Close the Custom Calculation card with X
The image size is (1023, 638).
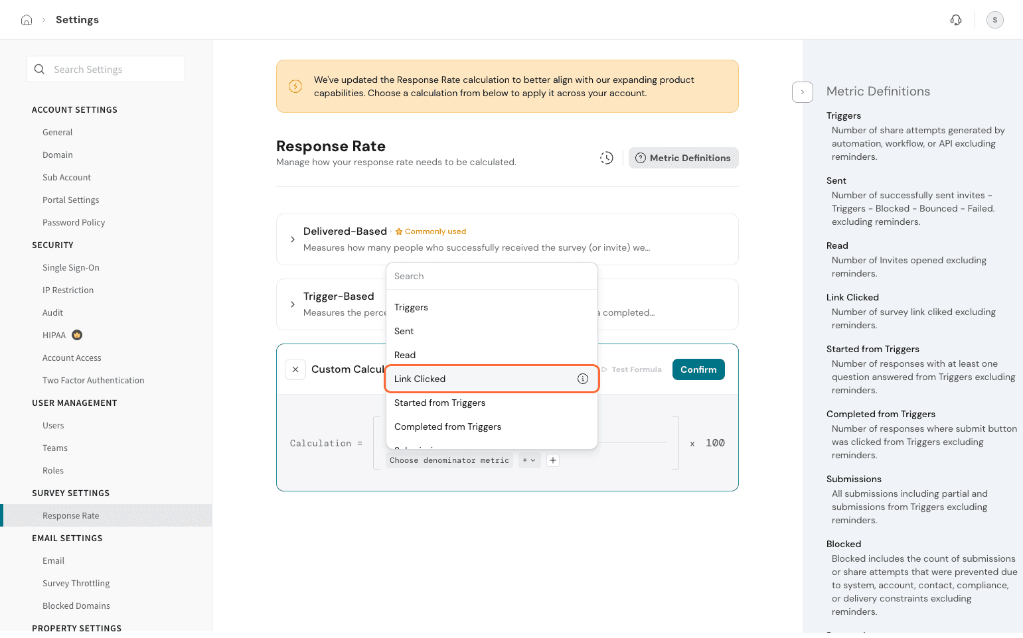point(295,369)
